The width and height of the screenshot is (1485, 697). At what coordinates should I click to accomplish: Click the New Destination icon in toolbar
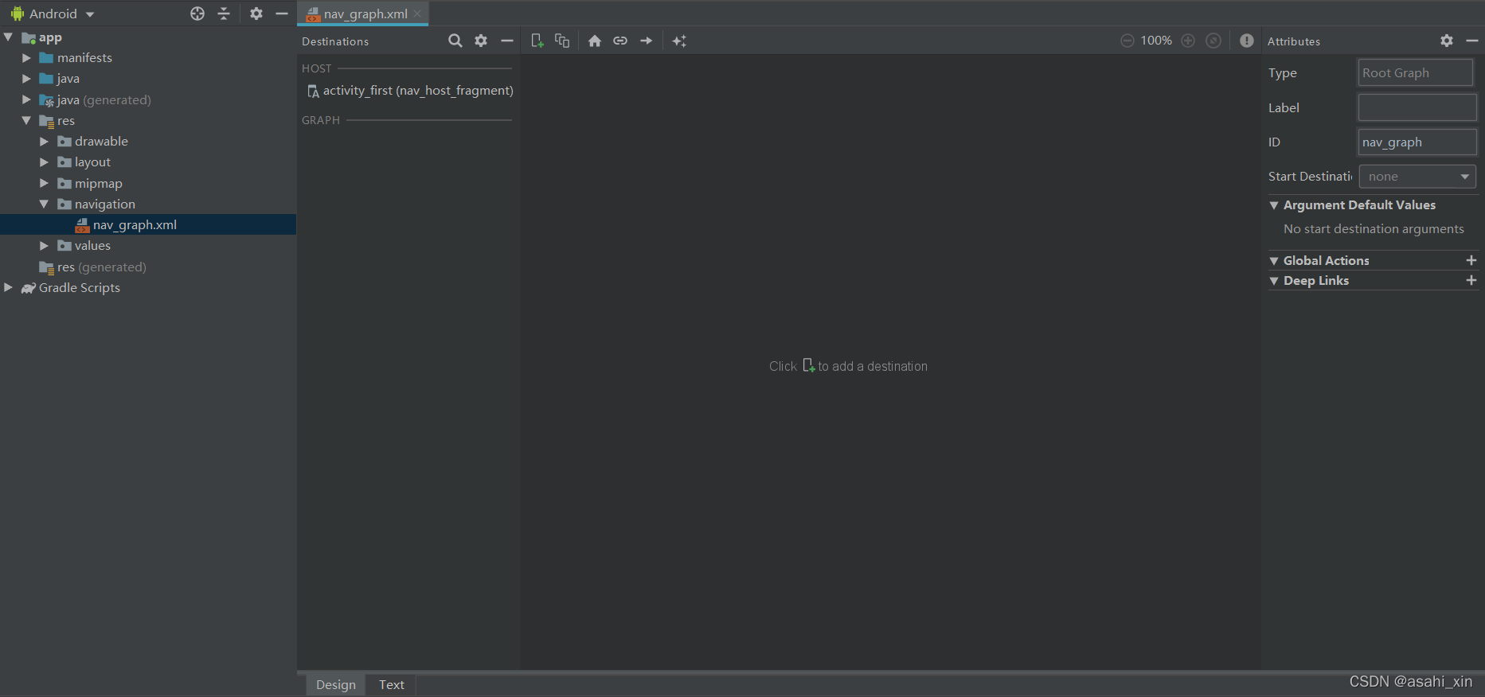(x=537, y=41)
